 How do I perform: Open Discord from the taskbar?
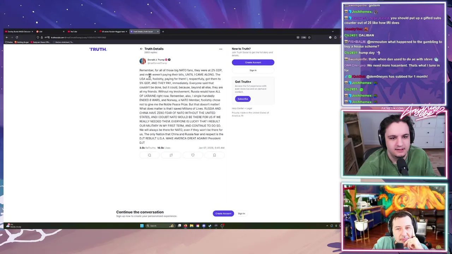tap(204, 226)
